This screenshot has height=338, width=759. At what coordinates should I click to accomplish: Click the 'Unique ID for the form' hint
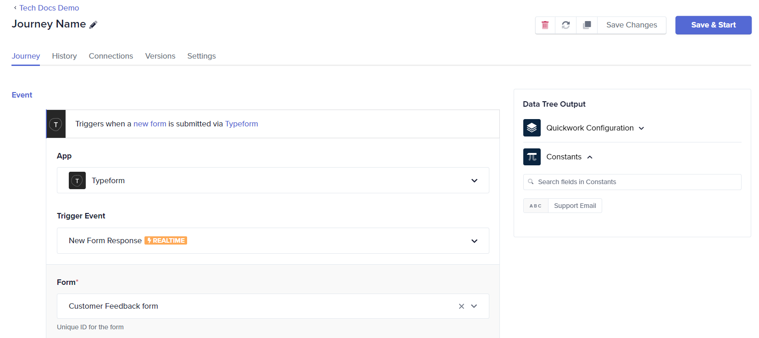click(x=90, y=327)
